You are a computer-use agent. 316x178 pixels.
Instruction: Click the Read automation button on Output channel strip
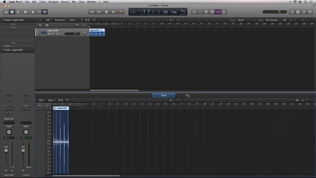click(x=26, y=127)
